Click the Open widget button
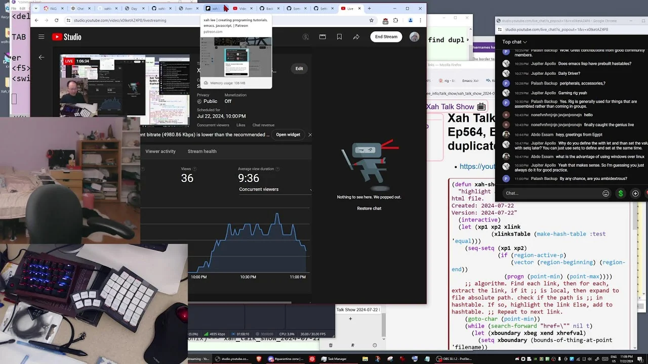Image resolution: width=648 pixels, height=364 pixels. click(x=288, y=134)
